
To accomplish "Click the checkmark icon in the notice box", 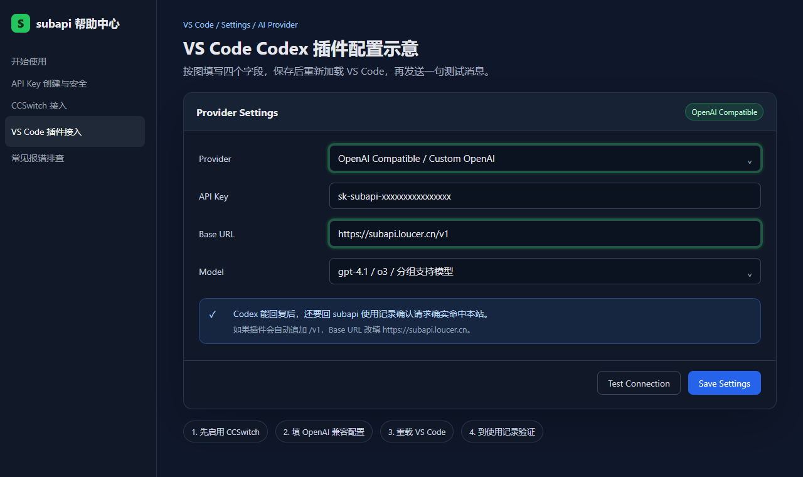I will pyautogui.click(x=213, y=314).
